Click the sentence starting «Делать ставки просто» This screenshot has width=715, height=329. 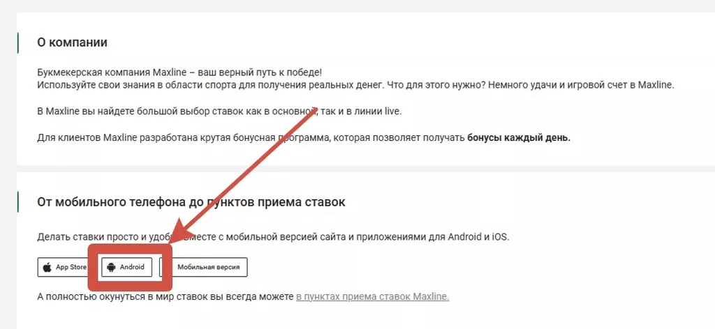point(91,237)
